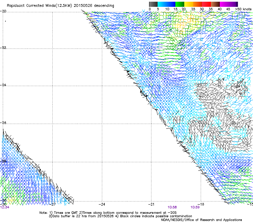Click the magenta 40-45 knots legend swatch

tap(224, 4)
